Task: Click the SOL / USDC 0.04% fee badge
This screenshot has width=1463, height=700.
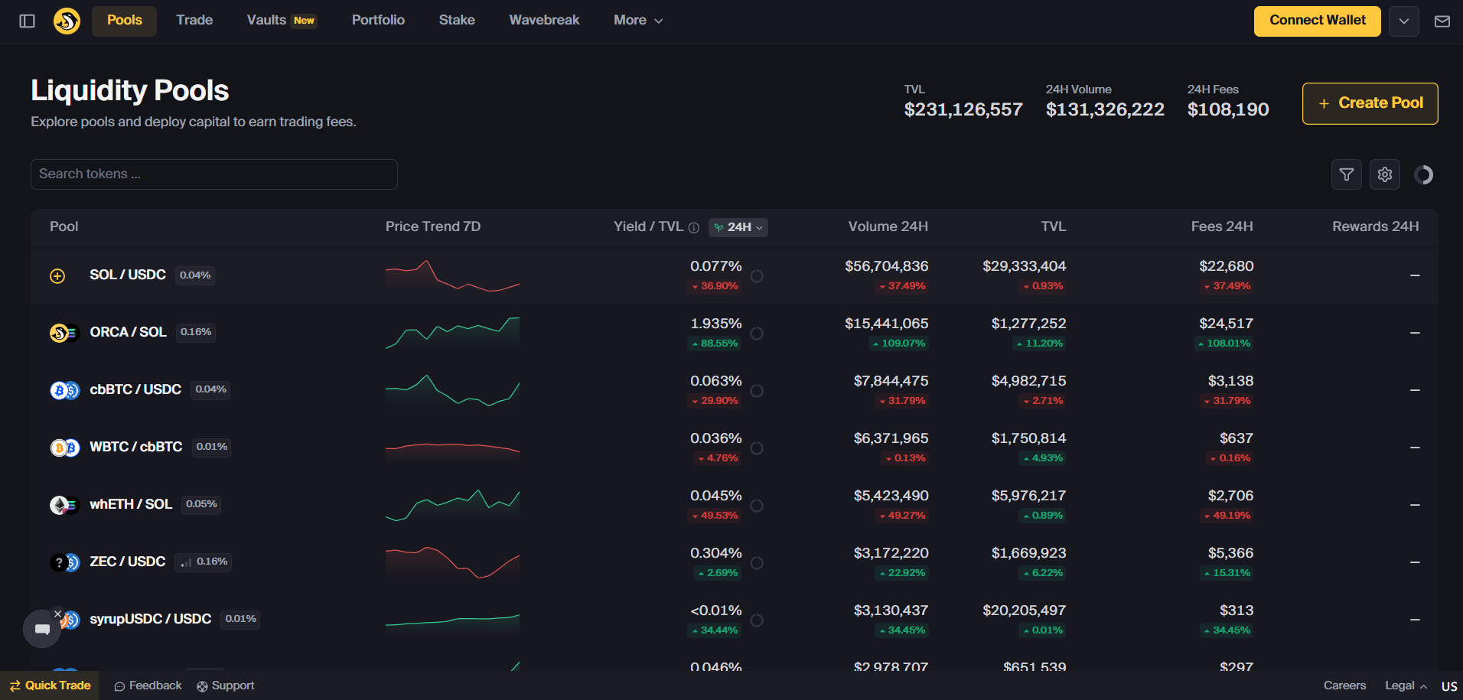Action: [195, 275]
